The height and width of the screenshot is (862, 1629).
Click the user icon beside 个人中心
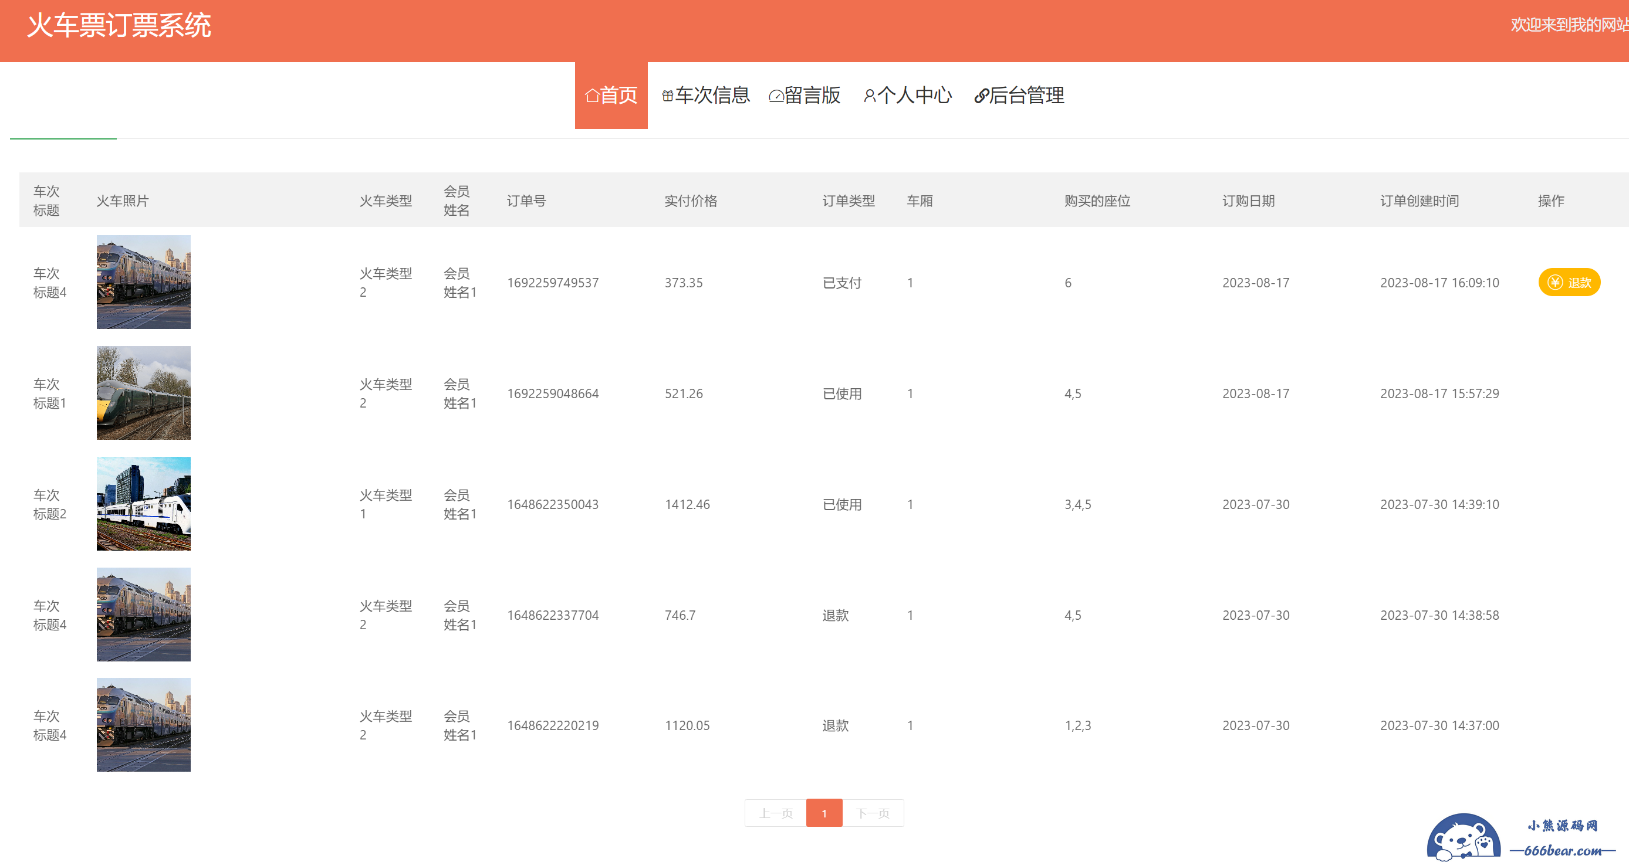870,96
